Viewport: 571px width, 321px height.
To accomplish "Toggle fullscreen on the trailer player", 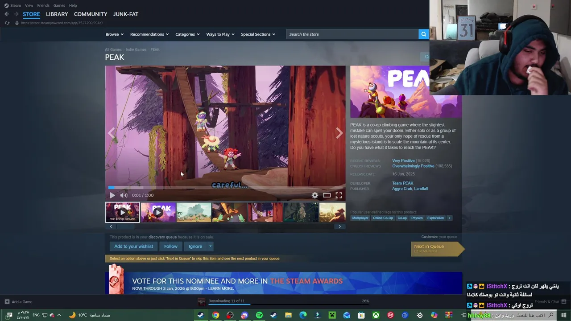I will tap(339, 195).
